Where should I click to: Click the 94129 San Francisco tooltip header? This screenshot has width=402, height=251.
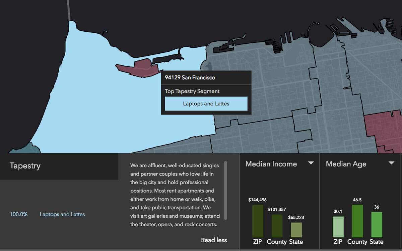[x=190, y=77]
